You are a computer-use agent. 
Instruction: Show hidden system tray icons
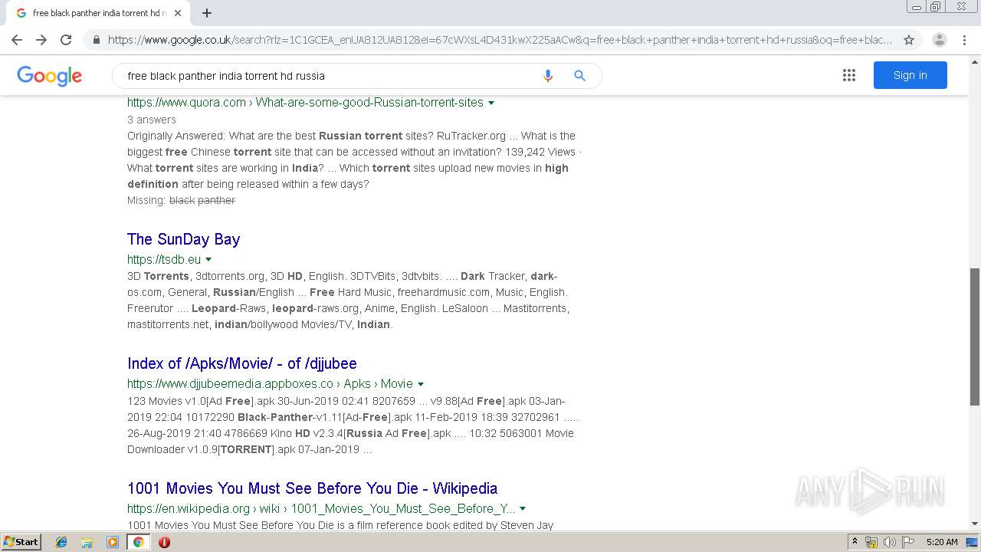tap(855, 542)
